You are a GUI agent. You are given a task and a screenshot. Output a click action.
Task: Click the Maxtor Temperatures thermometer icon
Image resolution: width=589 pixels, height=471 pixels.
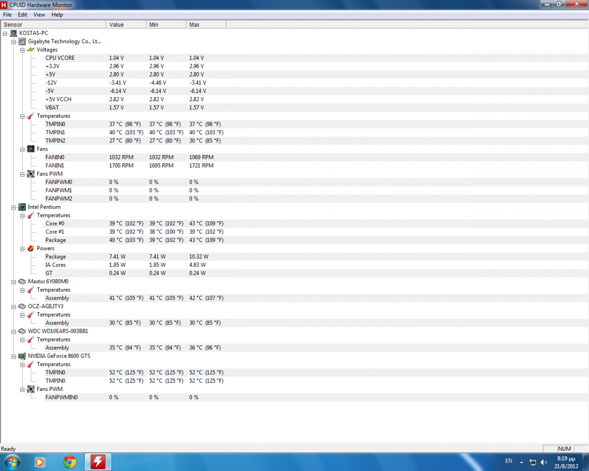(30, 290)
